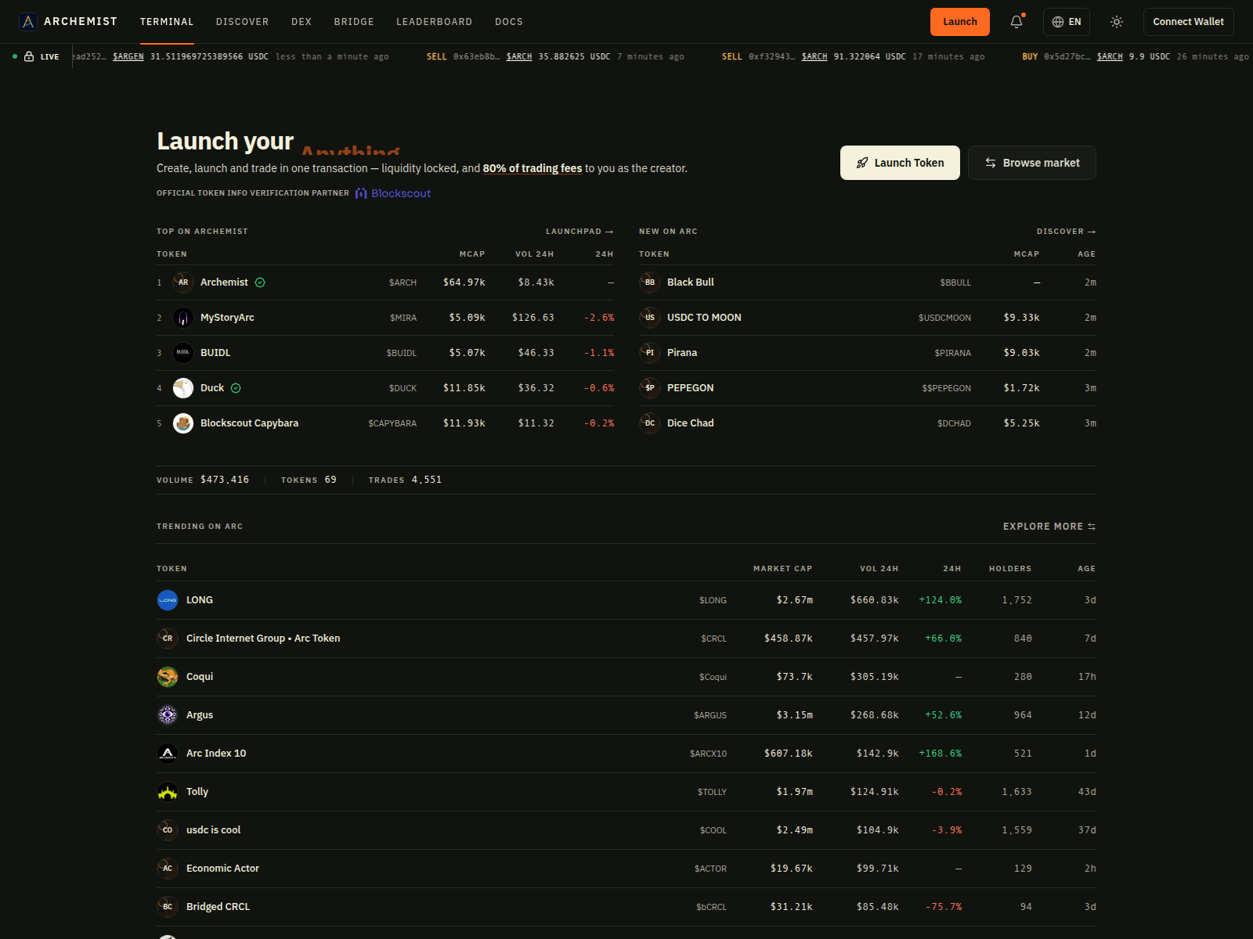This screenshot has width=1253, height=939.
Task: Toggle the light/dark theme sun icon
Action: (x=1117, y=22)
